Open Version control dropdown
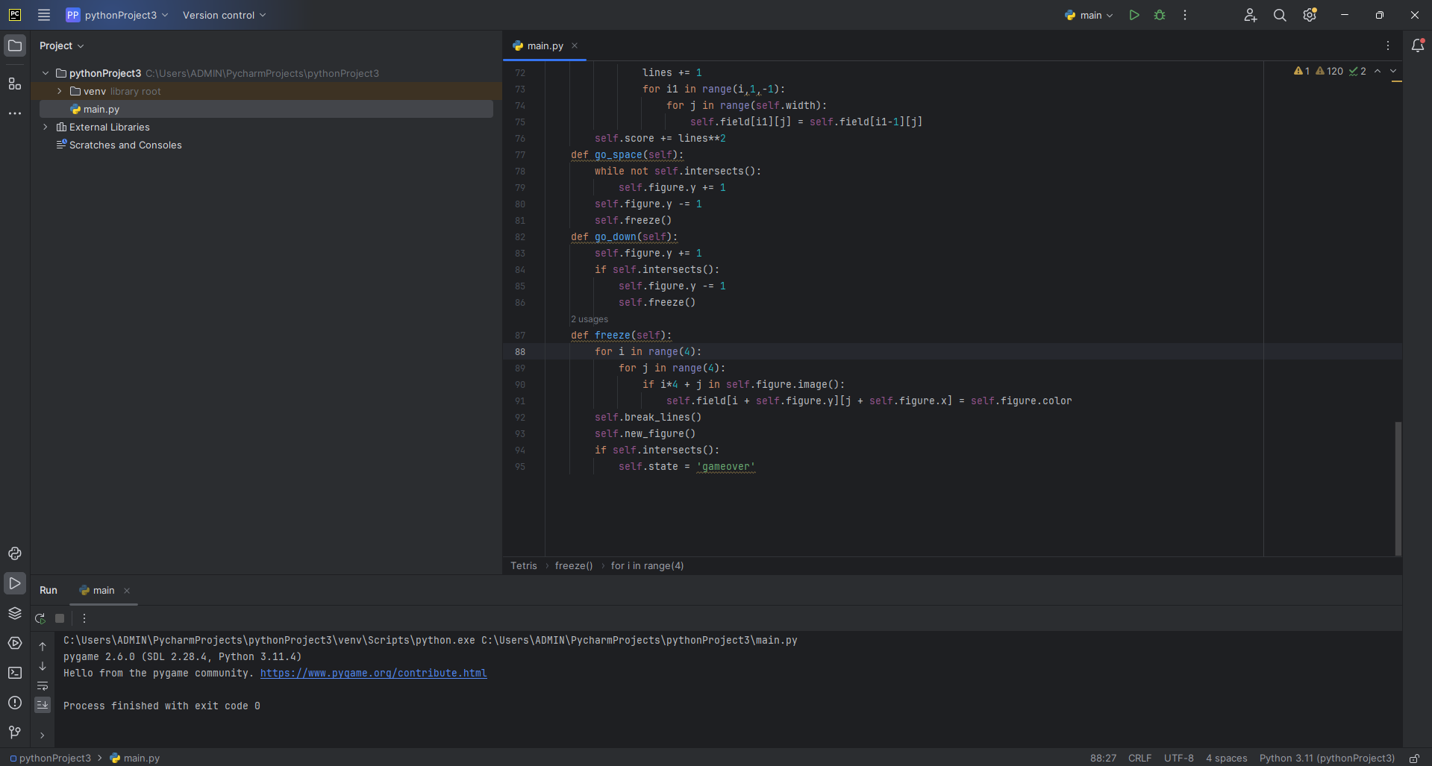The image size is (1432, 766). tap(224, 15)
